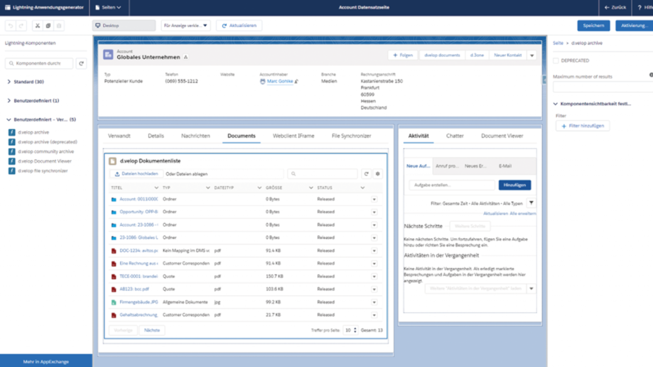Screen dimensions: 653x367
Task: Select the d.velop Document Viewer component
Action: (x=45, y=161)
